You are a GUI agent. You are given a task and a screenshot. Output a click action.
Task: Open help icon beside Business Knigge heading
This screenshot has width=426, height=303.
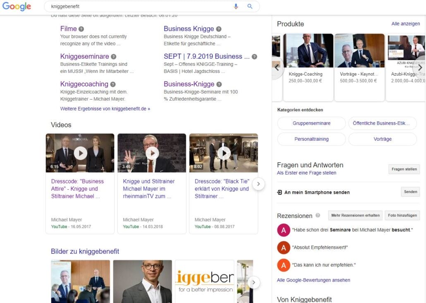[x=219, y=29]
